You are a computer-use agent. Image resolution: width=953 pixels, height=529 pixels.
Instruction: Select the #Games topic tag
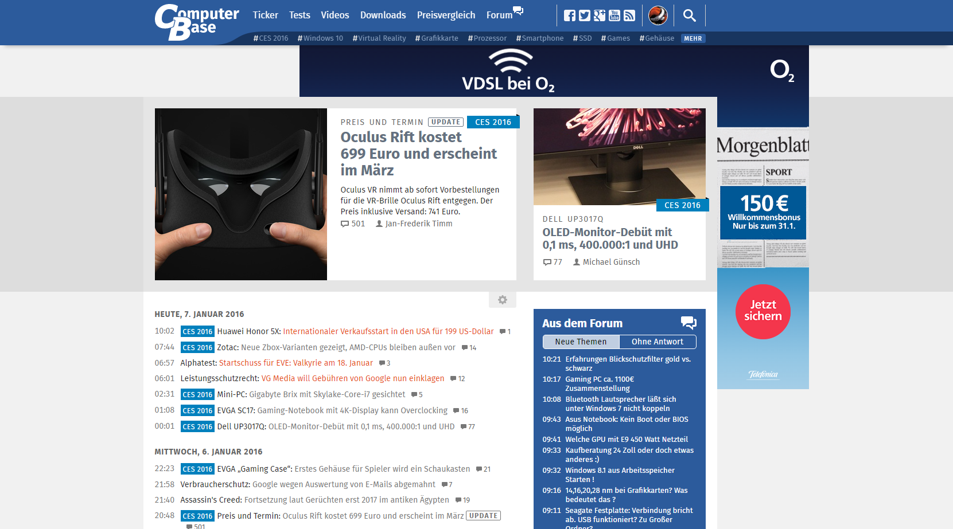[x=615, y=38]
